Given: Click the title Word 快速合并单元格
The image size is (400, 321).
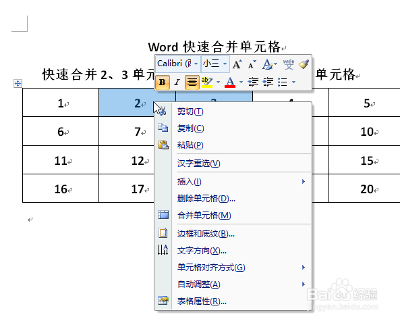Looking at the screenshot, I should click(x=215, y=47).
